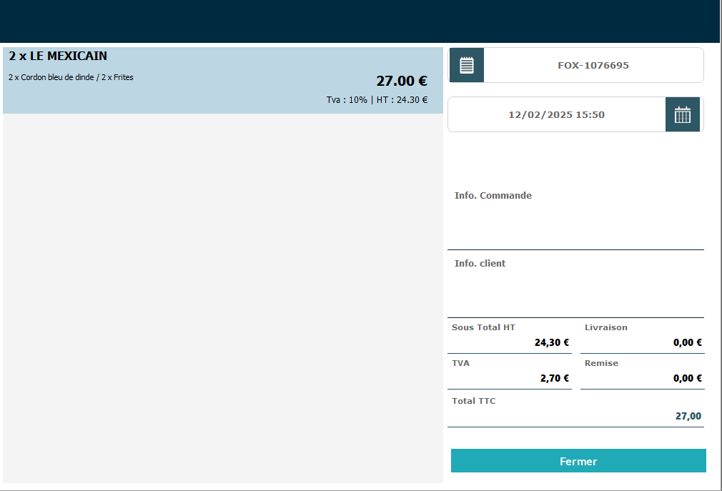Click the TVA amount 2,70 €
722x491 pixels.
coord(554,378)
